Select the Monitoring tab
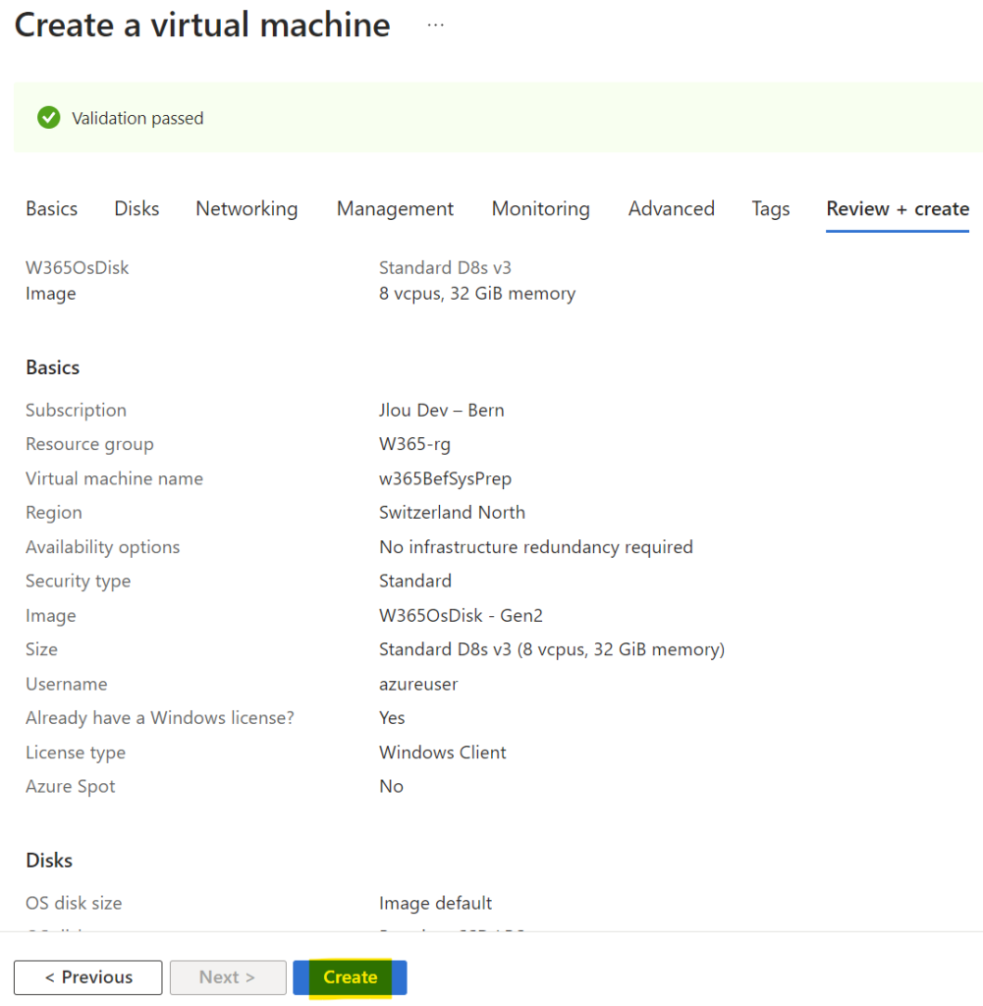 [540, 208]
